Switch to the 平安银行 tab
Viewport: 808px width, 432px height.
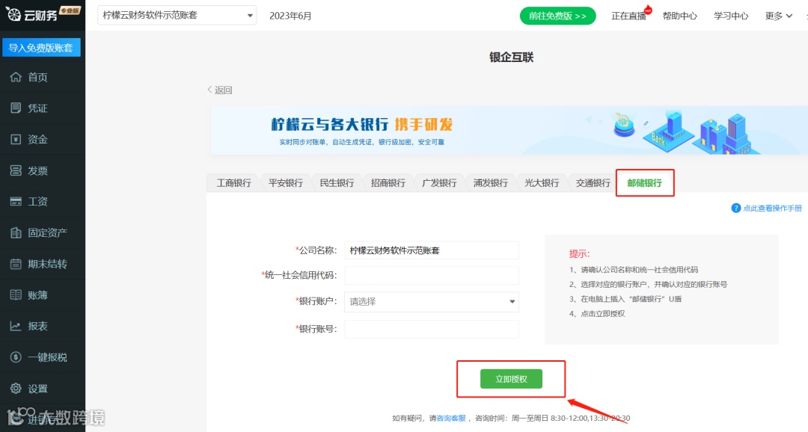point(286,183)
